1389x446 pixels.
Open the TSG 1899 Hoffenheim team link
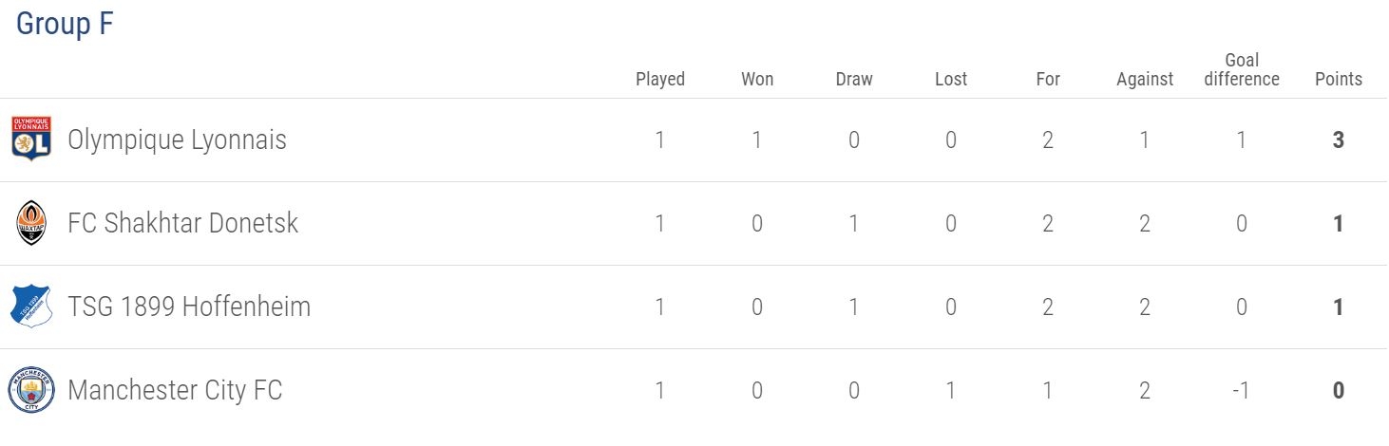click(189, 307)
